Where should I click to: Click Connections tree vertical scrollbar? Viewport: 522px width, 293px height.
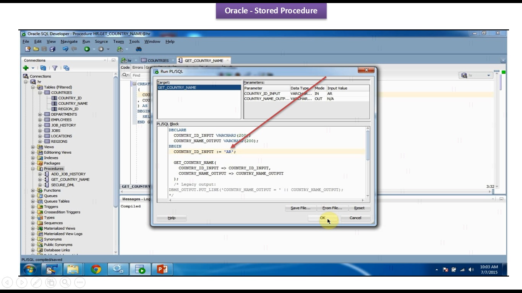click(x=116, y=163)
